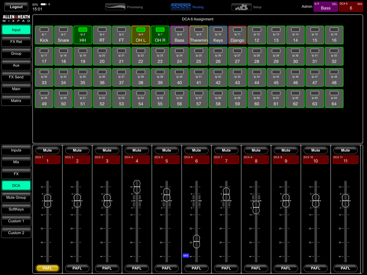The width and height of the screenshot is (367, 275).
Task: Mute DCA 1
Action: click(47, 150)
